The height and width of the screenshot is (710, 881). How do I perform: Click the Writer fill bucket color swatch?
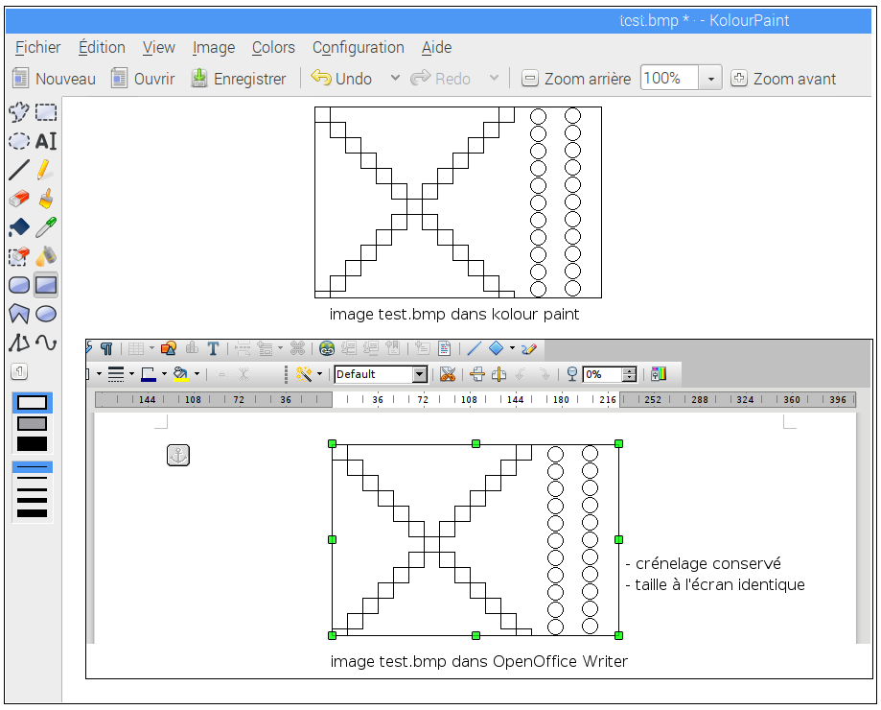pyautogui.click(x=181, y=374)
